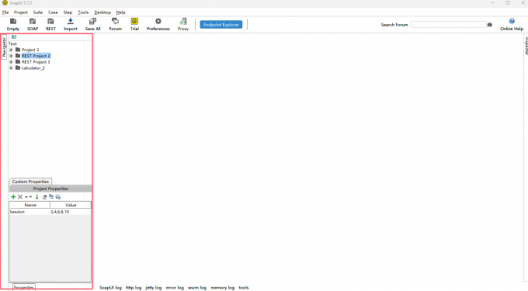
Task: Open Preferences gear icon
Action: pyautogui.click(x=158, y=25)
